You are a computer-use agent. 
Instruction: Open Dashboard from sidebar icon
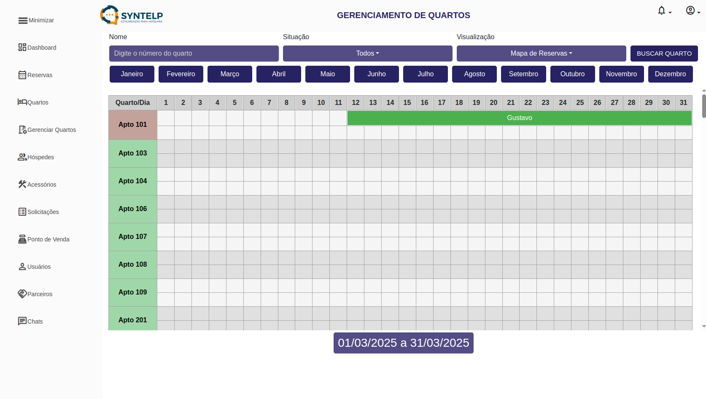[x=22, y=47]
